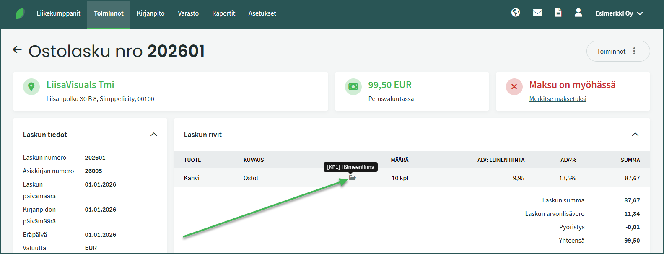Click the green money amount icon

click(353, 87)
